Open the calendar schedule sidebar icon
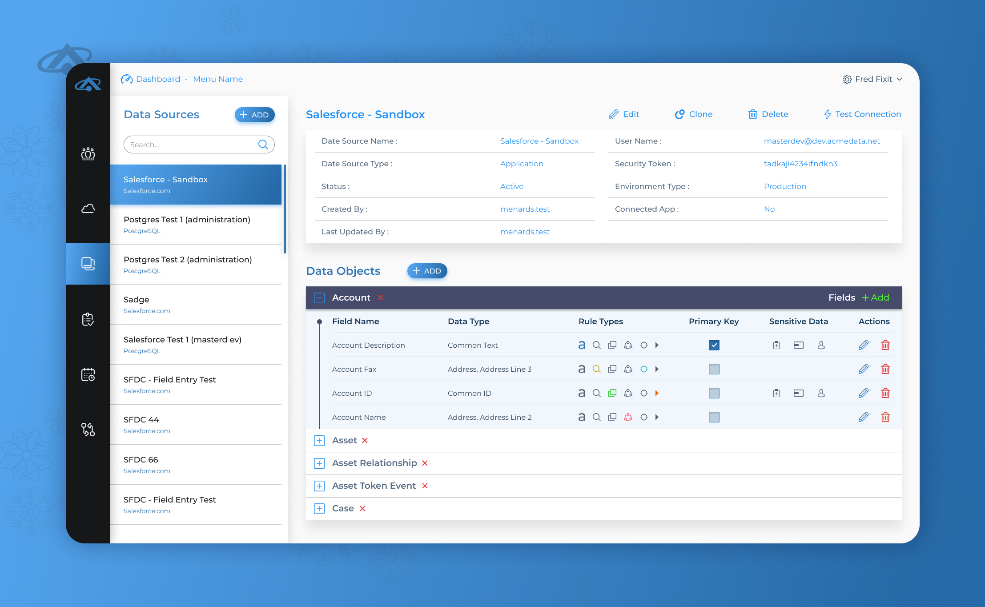This screenshot has height=607, width=985. tap(88, 374)
